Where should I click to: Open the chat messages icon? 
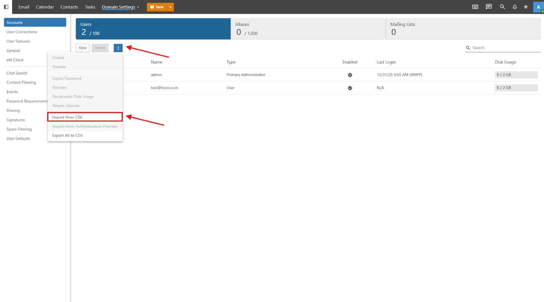pos(489,7)
